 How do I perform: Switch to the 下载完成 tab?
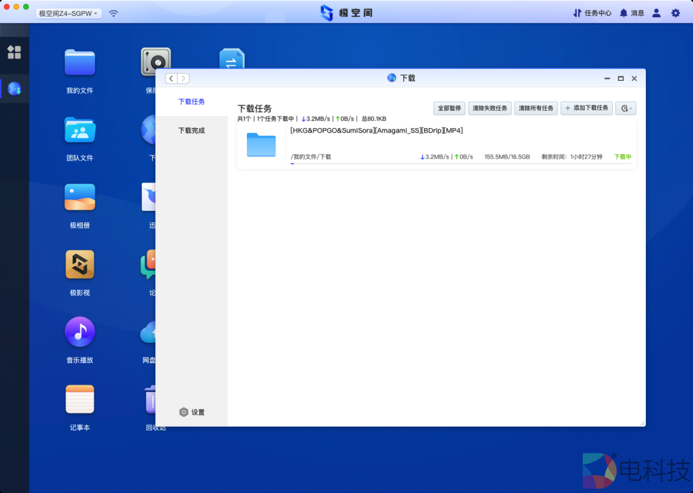192,129
